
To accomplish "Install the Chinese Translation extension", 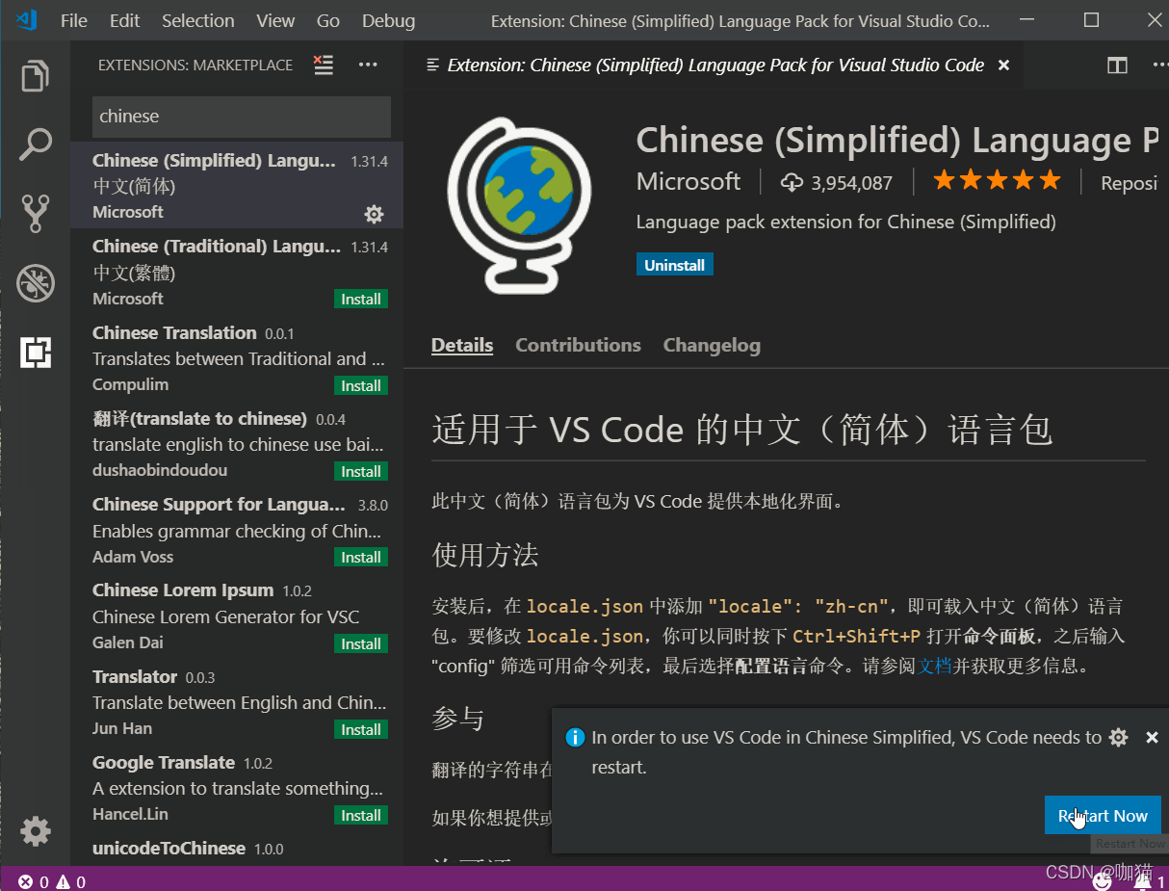I will (x=361, y=385).
